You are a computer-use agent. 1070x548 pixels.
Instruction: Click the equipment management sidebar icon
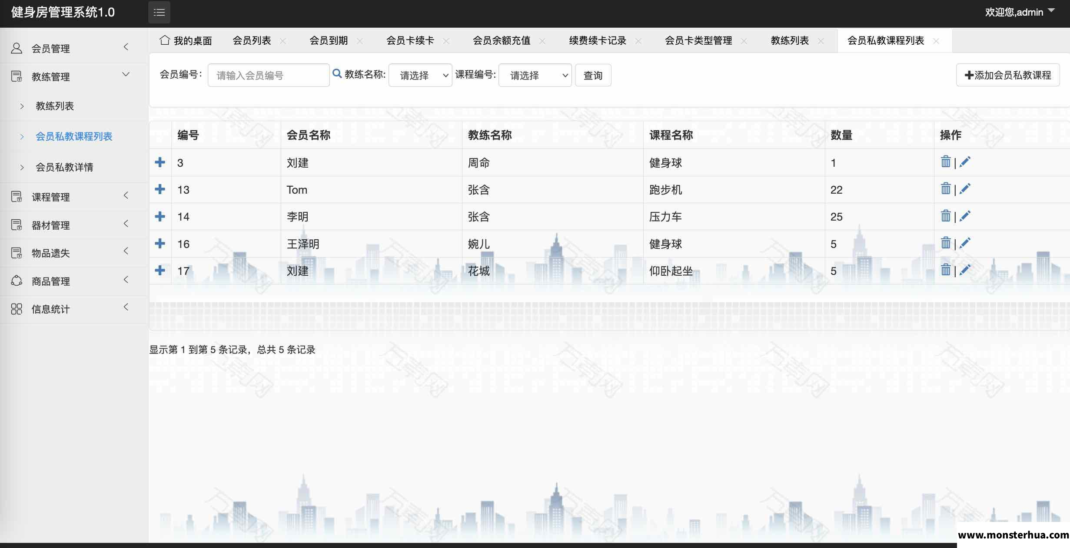click(x=17, y=225)
